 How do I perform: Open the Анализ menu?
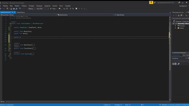[55, 6]
